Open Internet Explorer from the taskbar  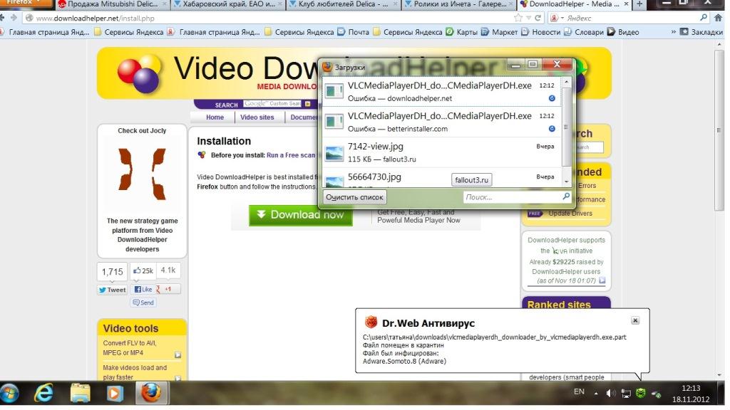(44, 393)
